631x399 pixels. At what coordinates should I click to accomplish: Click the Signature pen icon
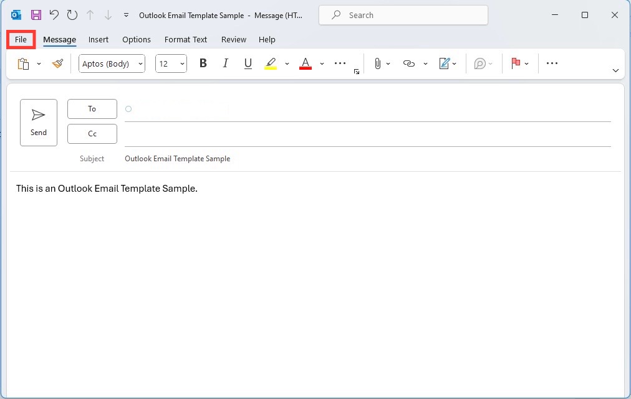tap(445, 63)
